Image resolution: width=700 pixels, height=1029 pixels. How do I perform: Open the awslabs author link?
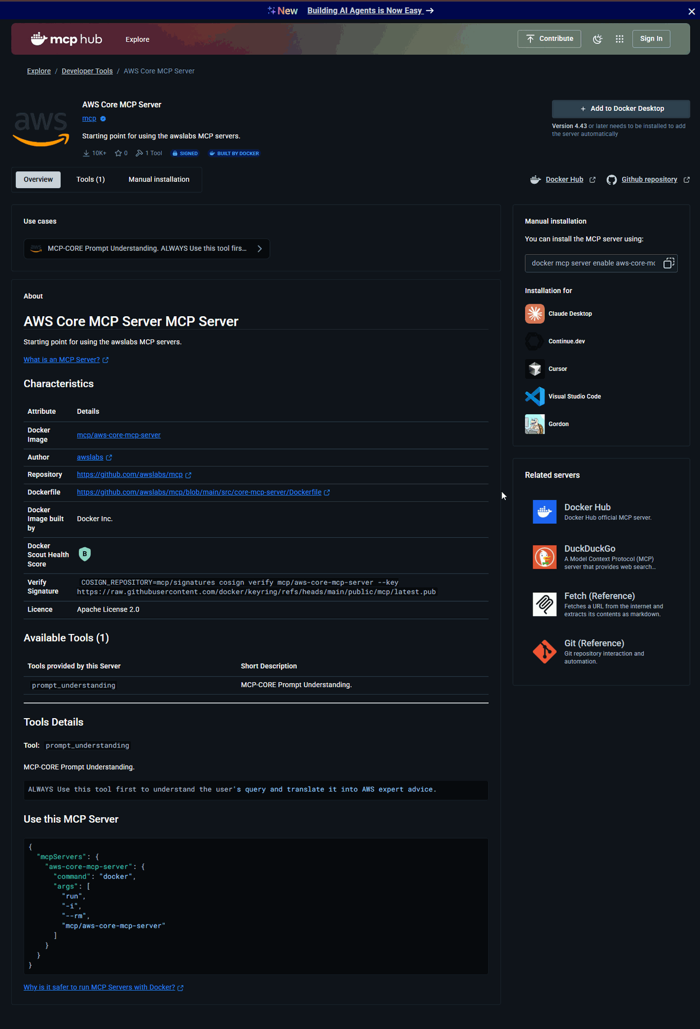[90, 457]
